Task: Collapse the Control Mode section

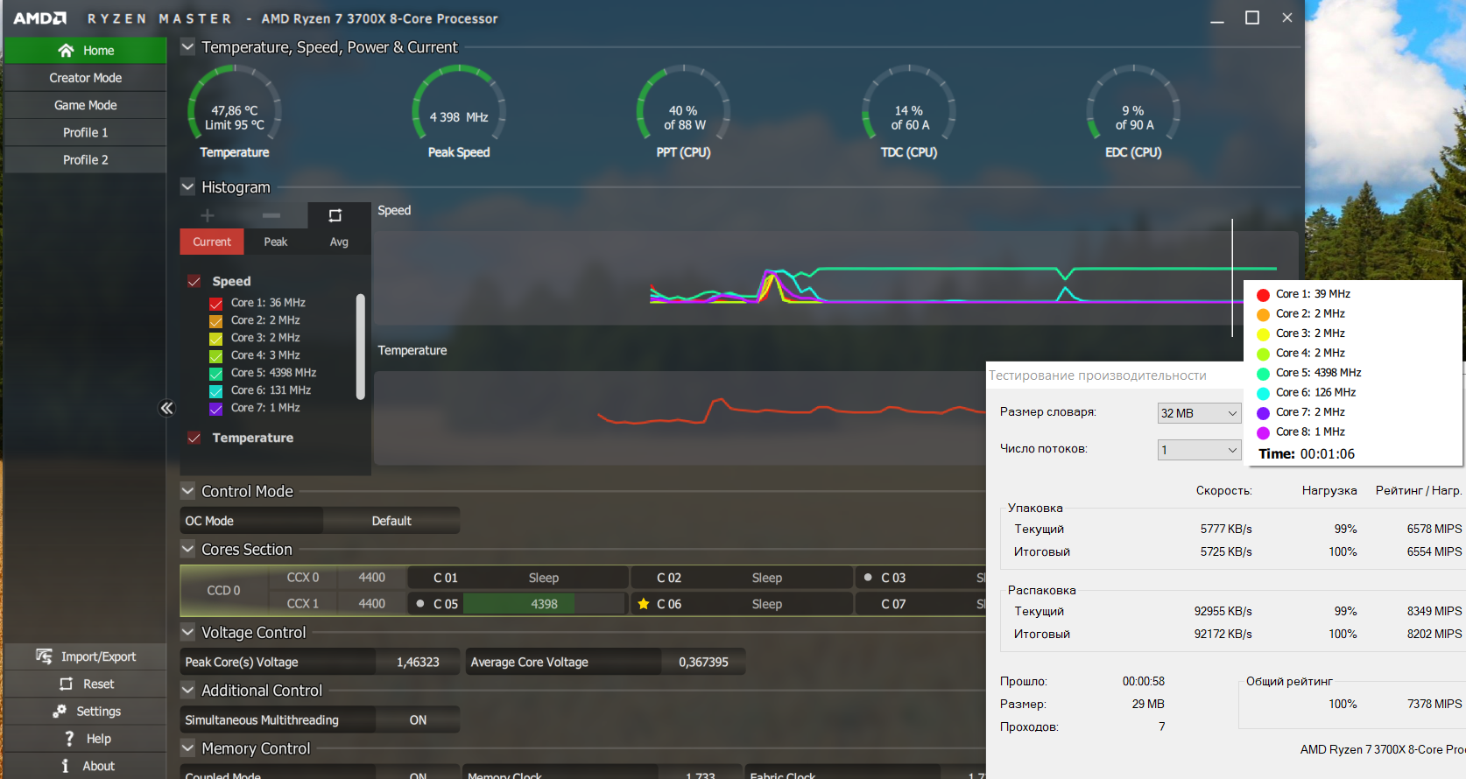Action: tap(187, 491)
